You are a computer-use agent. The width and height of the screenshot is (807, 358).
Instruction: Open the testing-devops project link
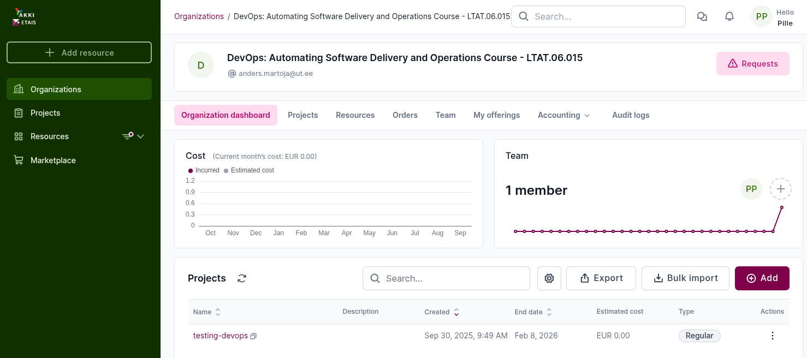pos(220,336)
